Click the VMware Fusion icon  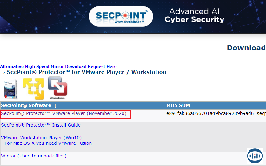pyautogui.click(x=57, y=88)
